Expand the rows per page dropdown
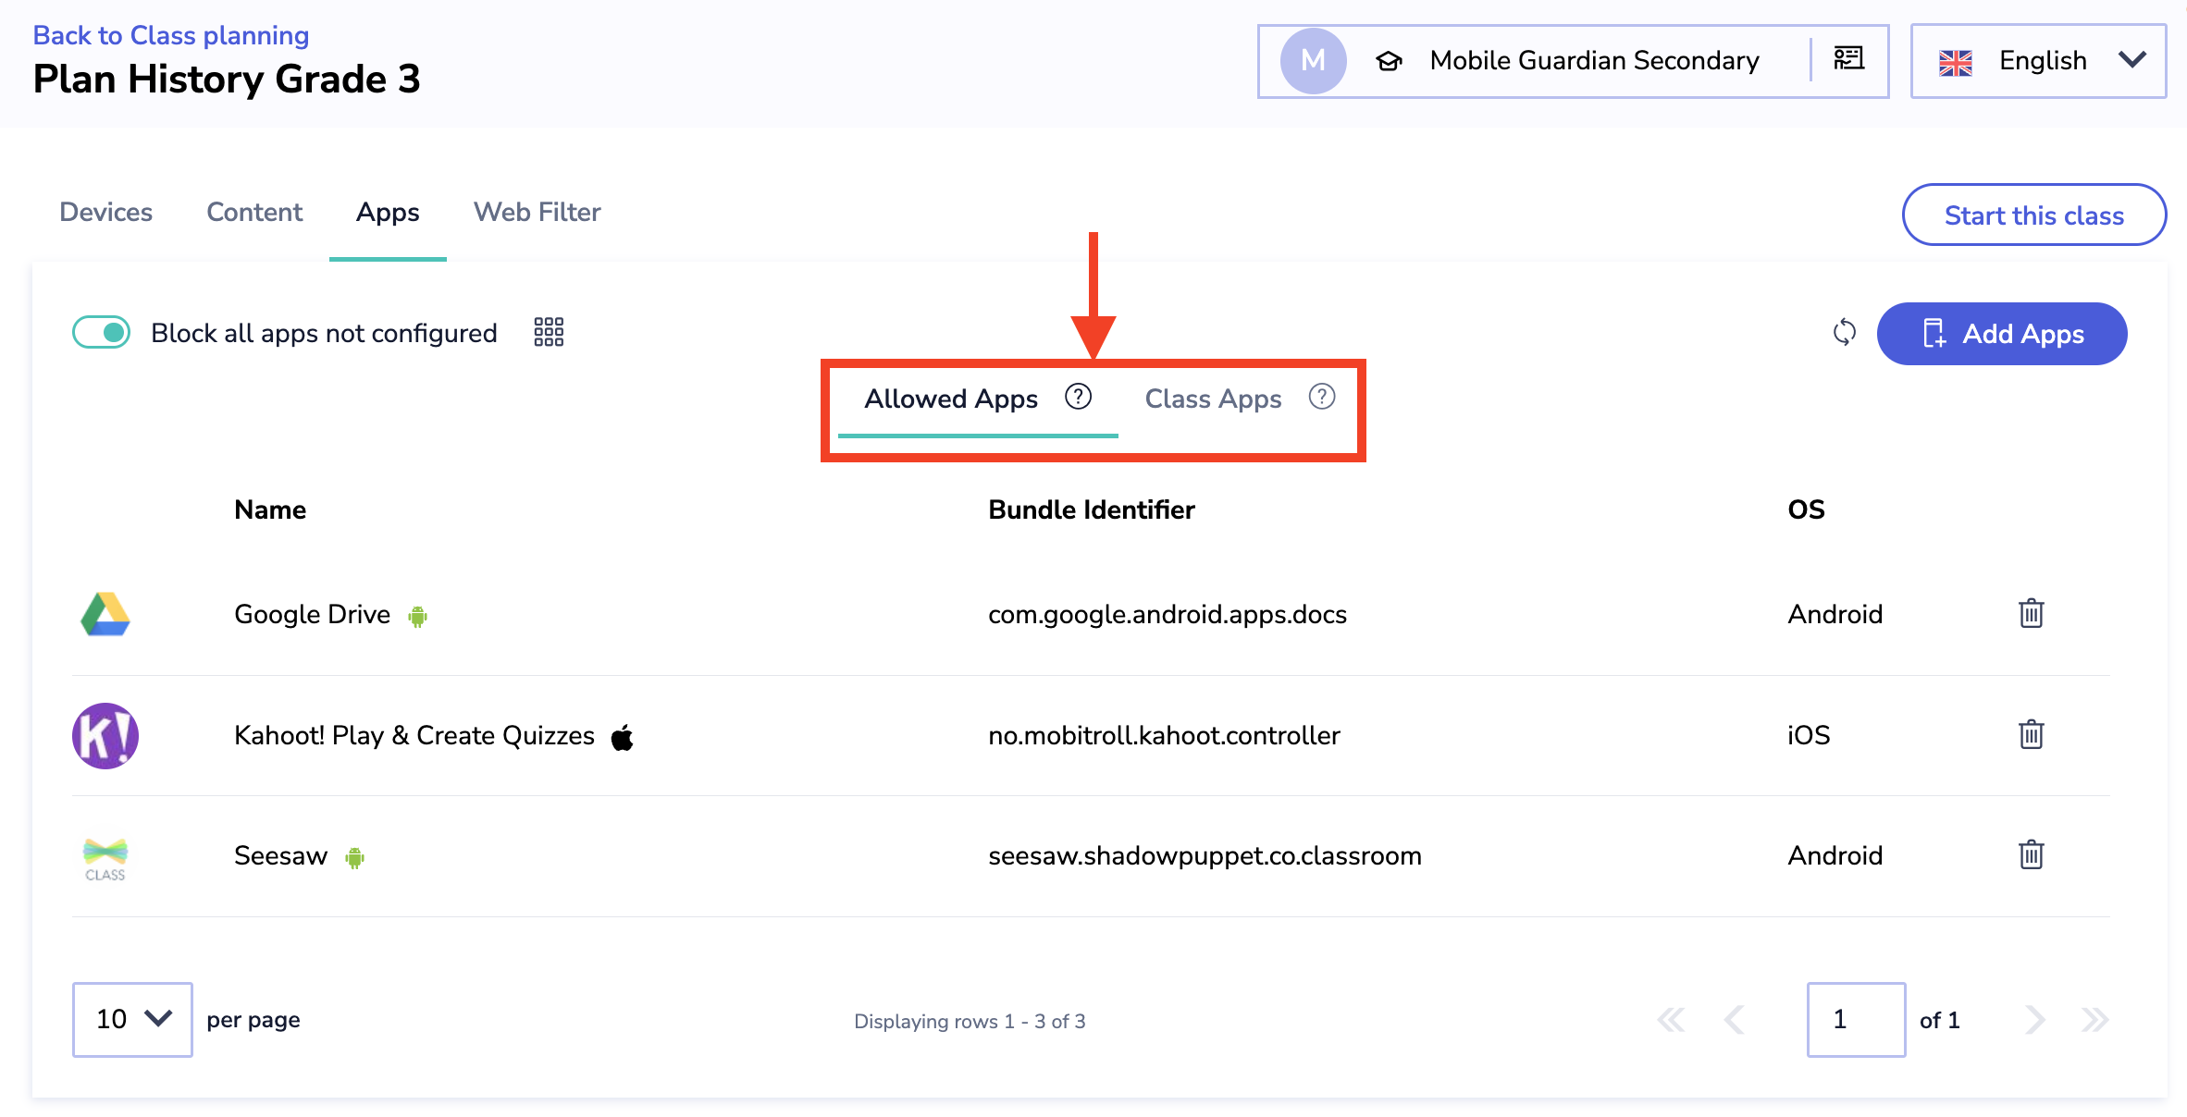 [132, 1019]
